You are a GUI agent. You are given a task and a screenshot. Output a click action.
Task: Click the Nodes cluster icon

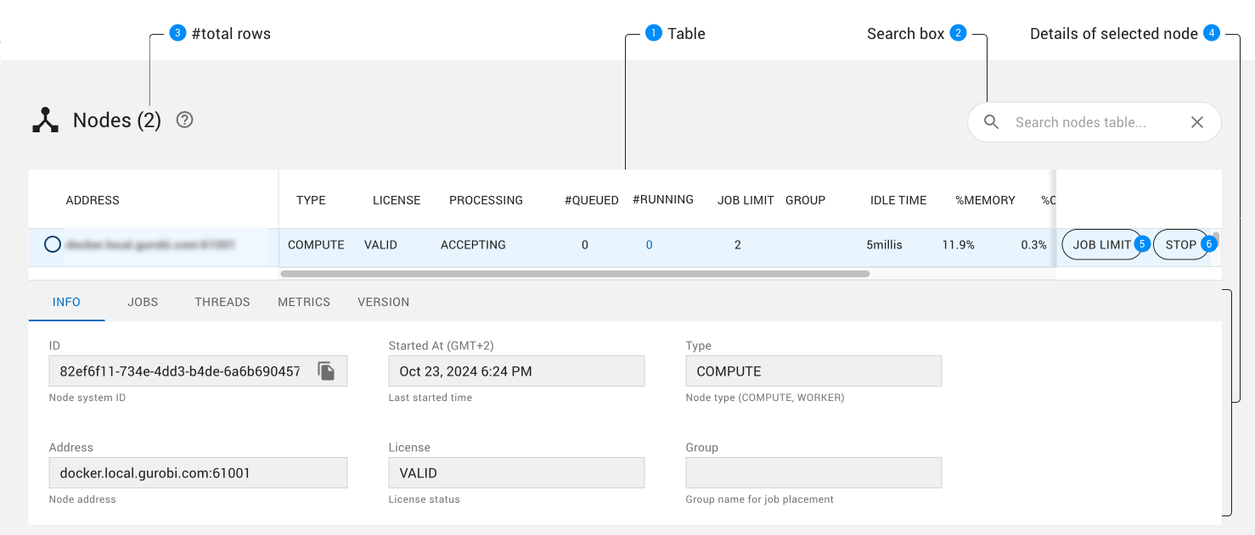45,121
